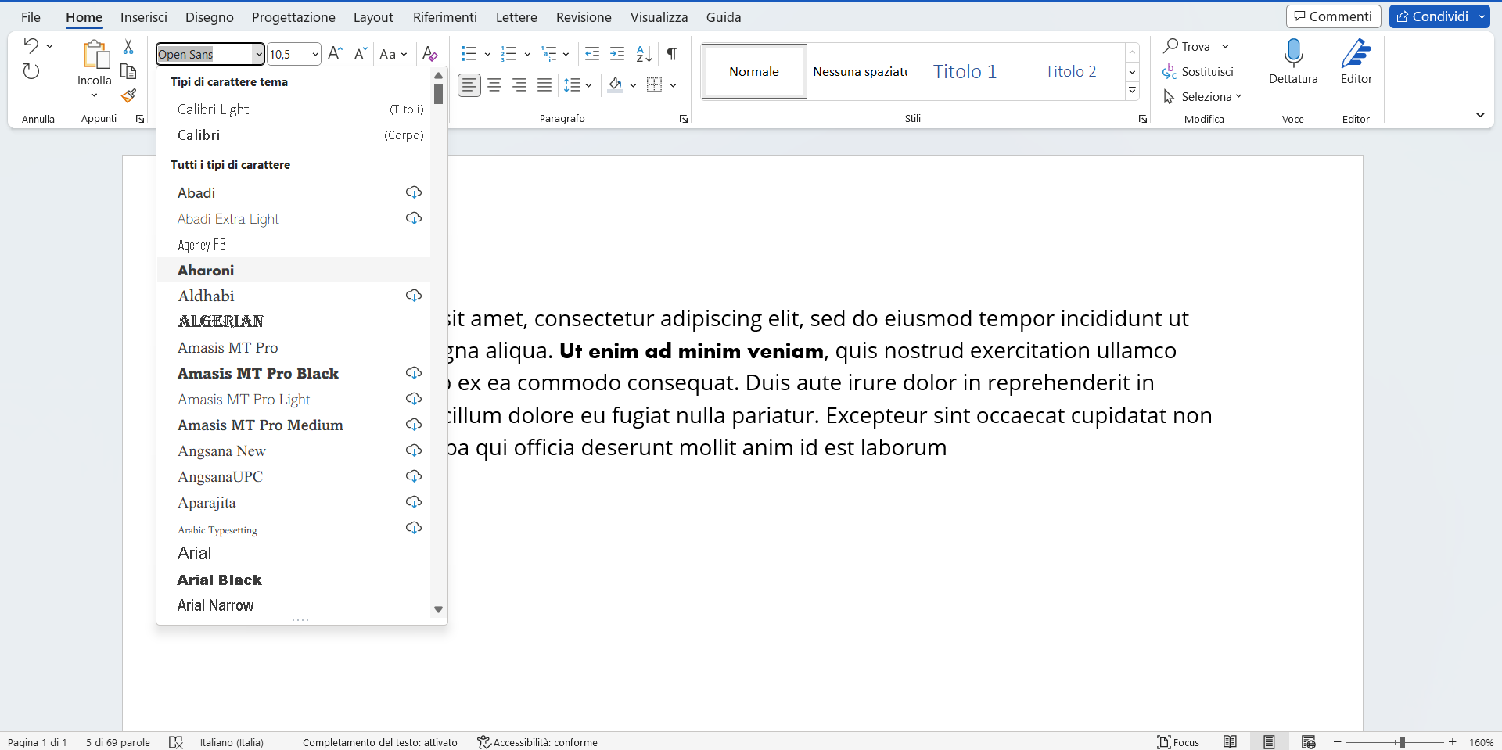The image size is (1502, 750).
Task: Expand the text highlight color dropdown
Action: pyautogui.click(x=633, y=84)
